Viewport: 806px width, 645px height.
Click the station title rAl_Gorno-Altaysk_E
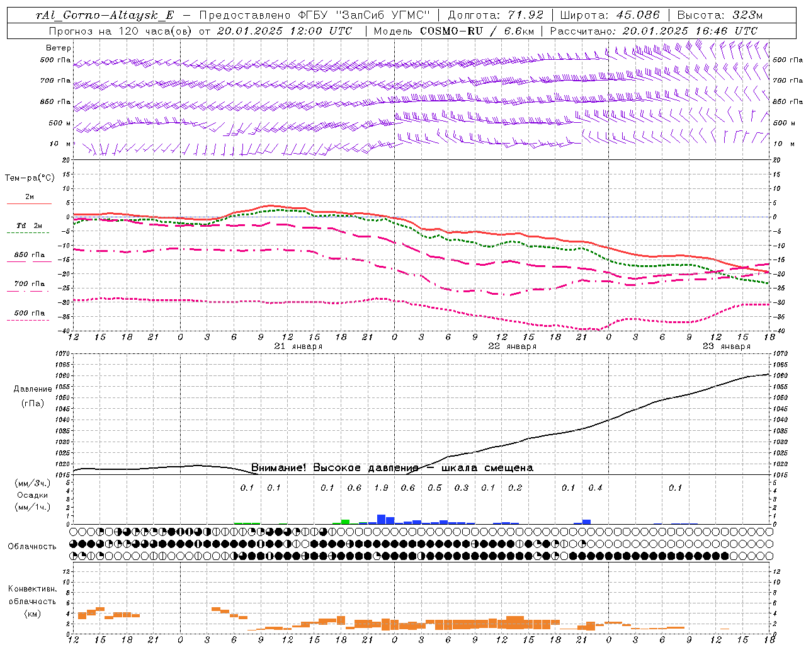click(x=105, y=15)
